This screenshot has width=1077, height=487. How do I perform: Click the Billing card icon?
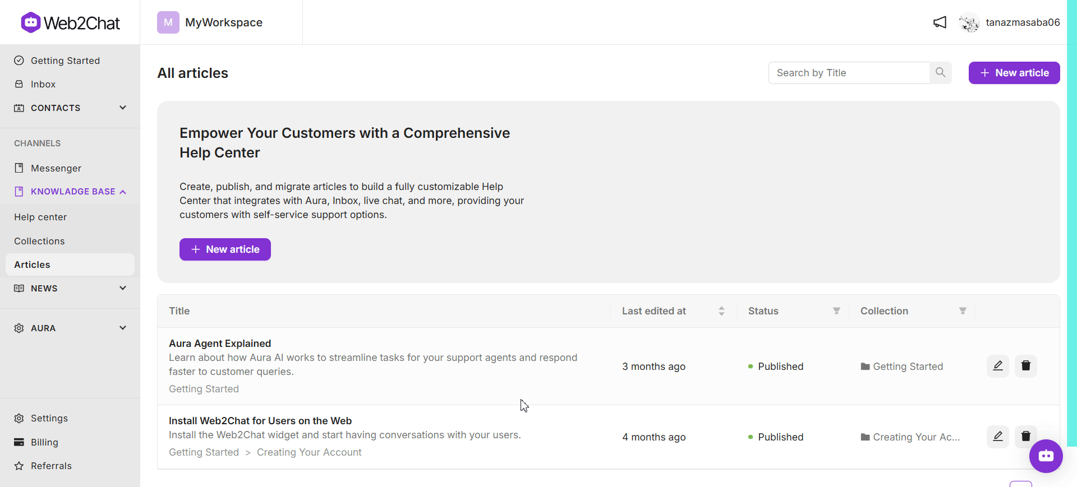tap(19, 442)
